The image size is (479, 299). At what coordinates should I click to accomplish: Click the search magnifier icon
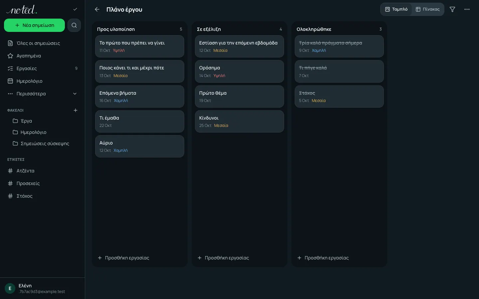74,25
